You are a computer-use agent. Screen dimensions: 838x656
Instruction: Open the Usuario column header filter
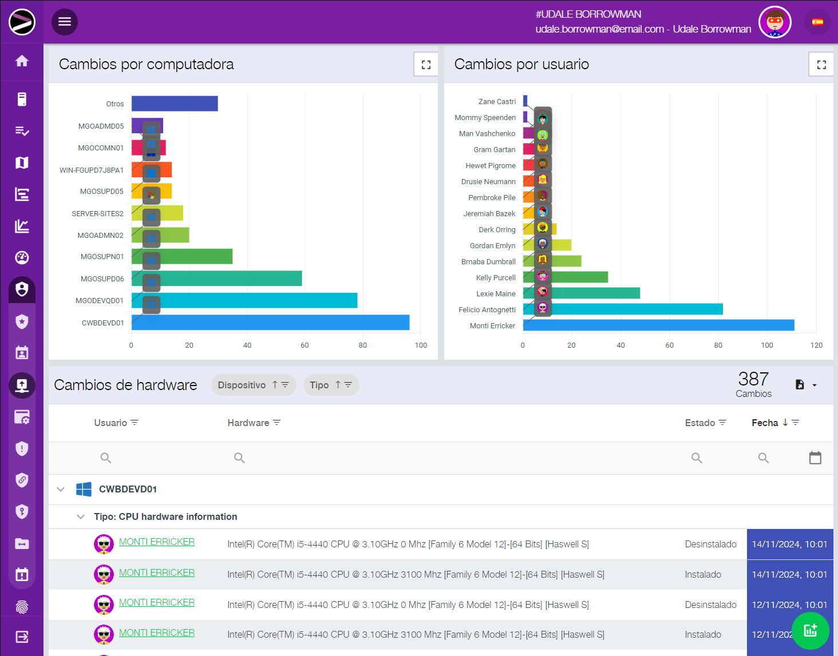tap(135, 423)
